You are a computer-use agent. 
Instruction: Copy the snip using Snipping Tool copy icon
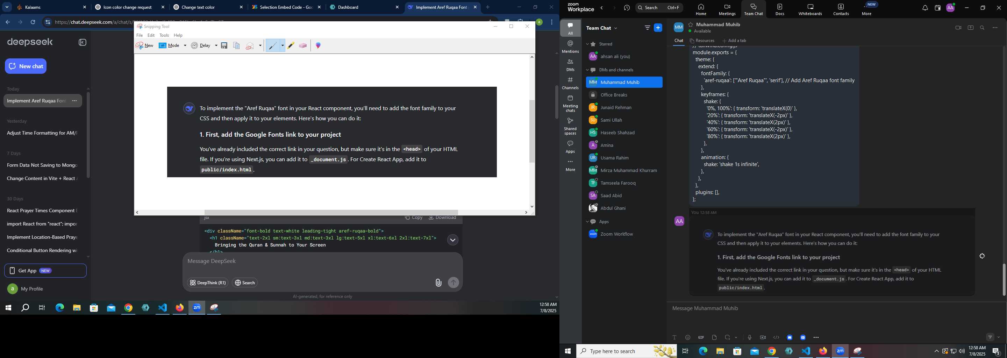pyautogui.click(x=236, y=46)
